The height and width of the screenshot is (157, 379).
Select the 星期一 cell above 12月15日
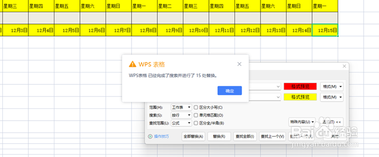[325, 6]
